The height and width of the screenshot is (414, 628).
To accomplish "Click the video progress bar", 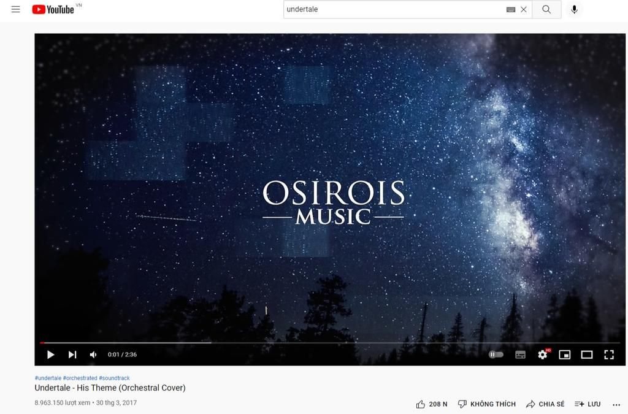I will coord(329,343).
